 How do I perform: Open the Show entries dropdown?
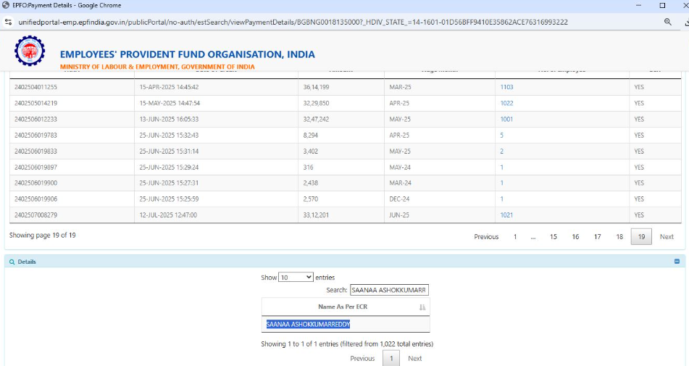pyautogui.click(x=296, y=277)
